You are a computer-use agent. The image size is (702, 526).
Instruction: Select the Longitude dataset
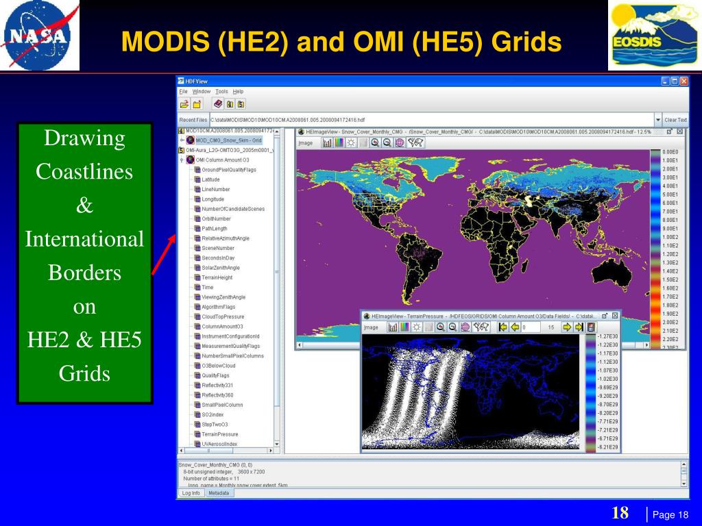pos(213,199)
